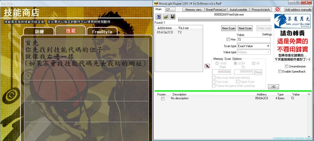Click the scan progress bar

click(224, 19)
